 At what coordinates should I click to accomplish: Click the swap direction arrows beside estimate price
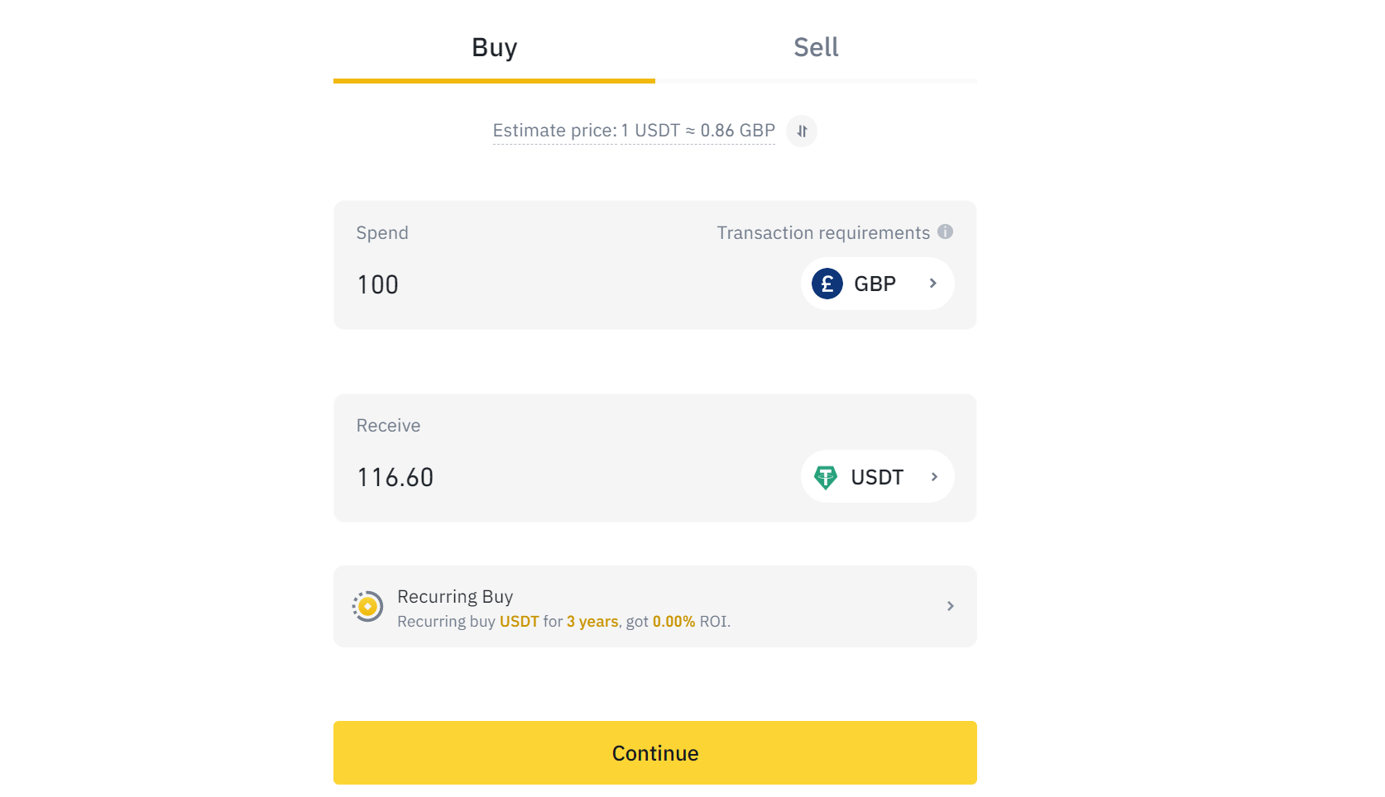(800, 131)
